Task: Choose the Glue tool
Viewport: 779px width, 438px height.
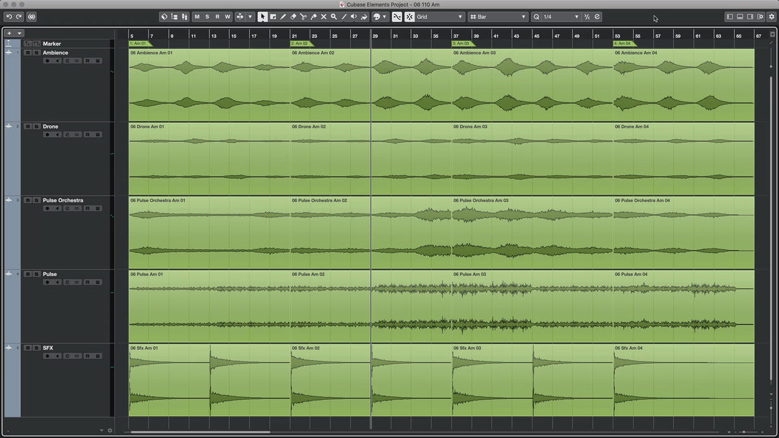Action: coord(313,17)
